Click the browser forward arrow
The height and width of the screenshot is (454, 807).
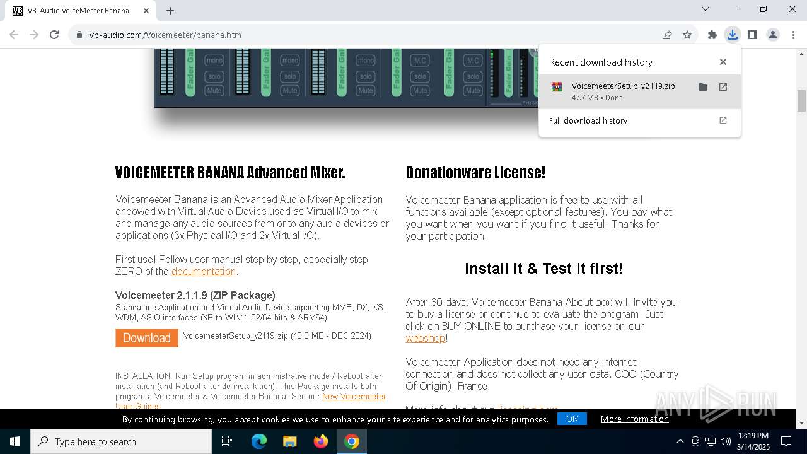pos(34,35)
